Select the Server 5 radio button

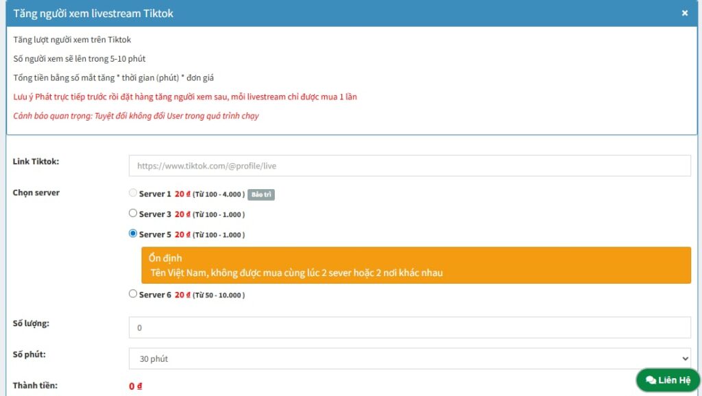(x=132, y=233)
